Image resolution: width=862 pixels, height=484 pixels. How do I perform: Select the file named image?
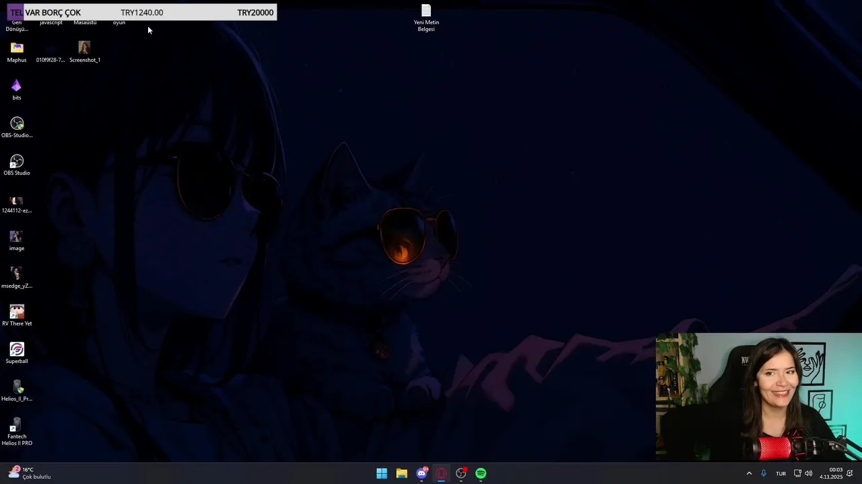point(17,241)
